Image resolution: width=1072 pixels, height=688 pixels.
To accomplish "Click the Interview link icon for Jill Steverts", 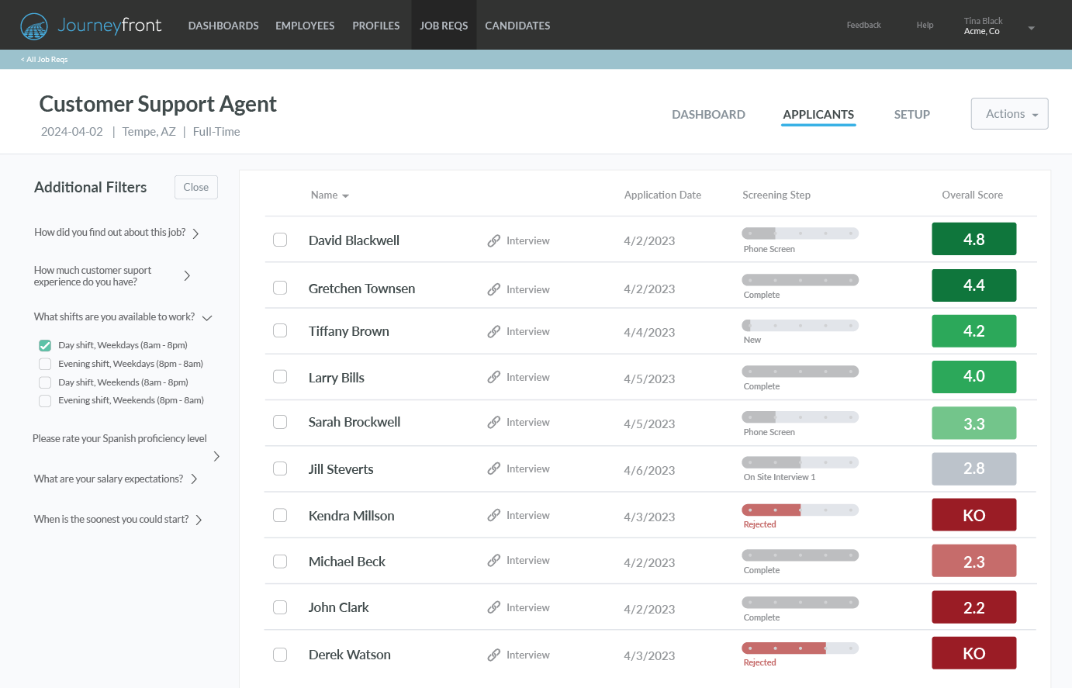I will pyautogui.click(x=494, y=468).
